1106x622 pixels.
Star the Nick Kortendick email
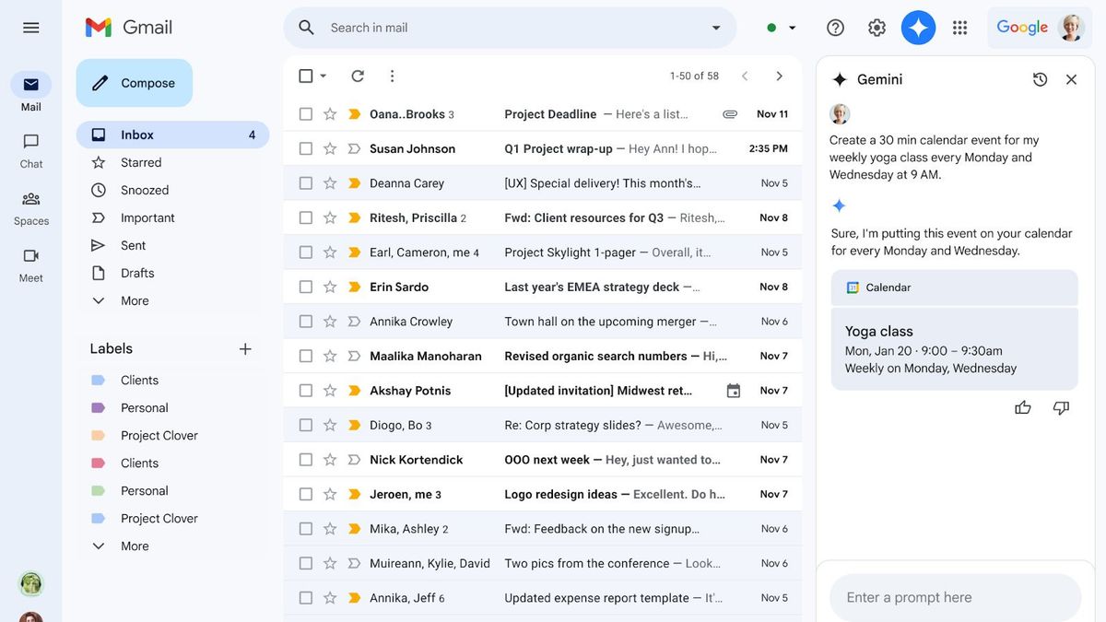[330, 460]
